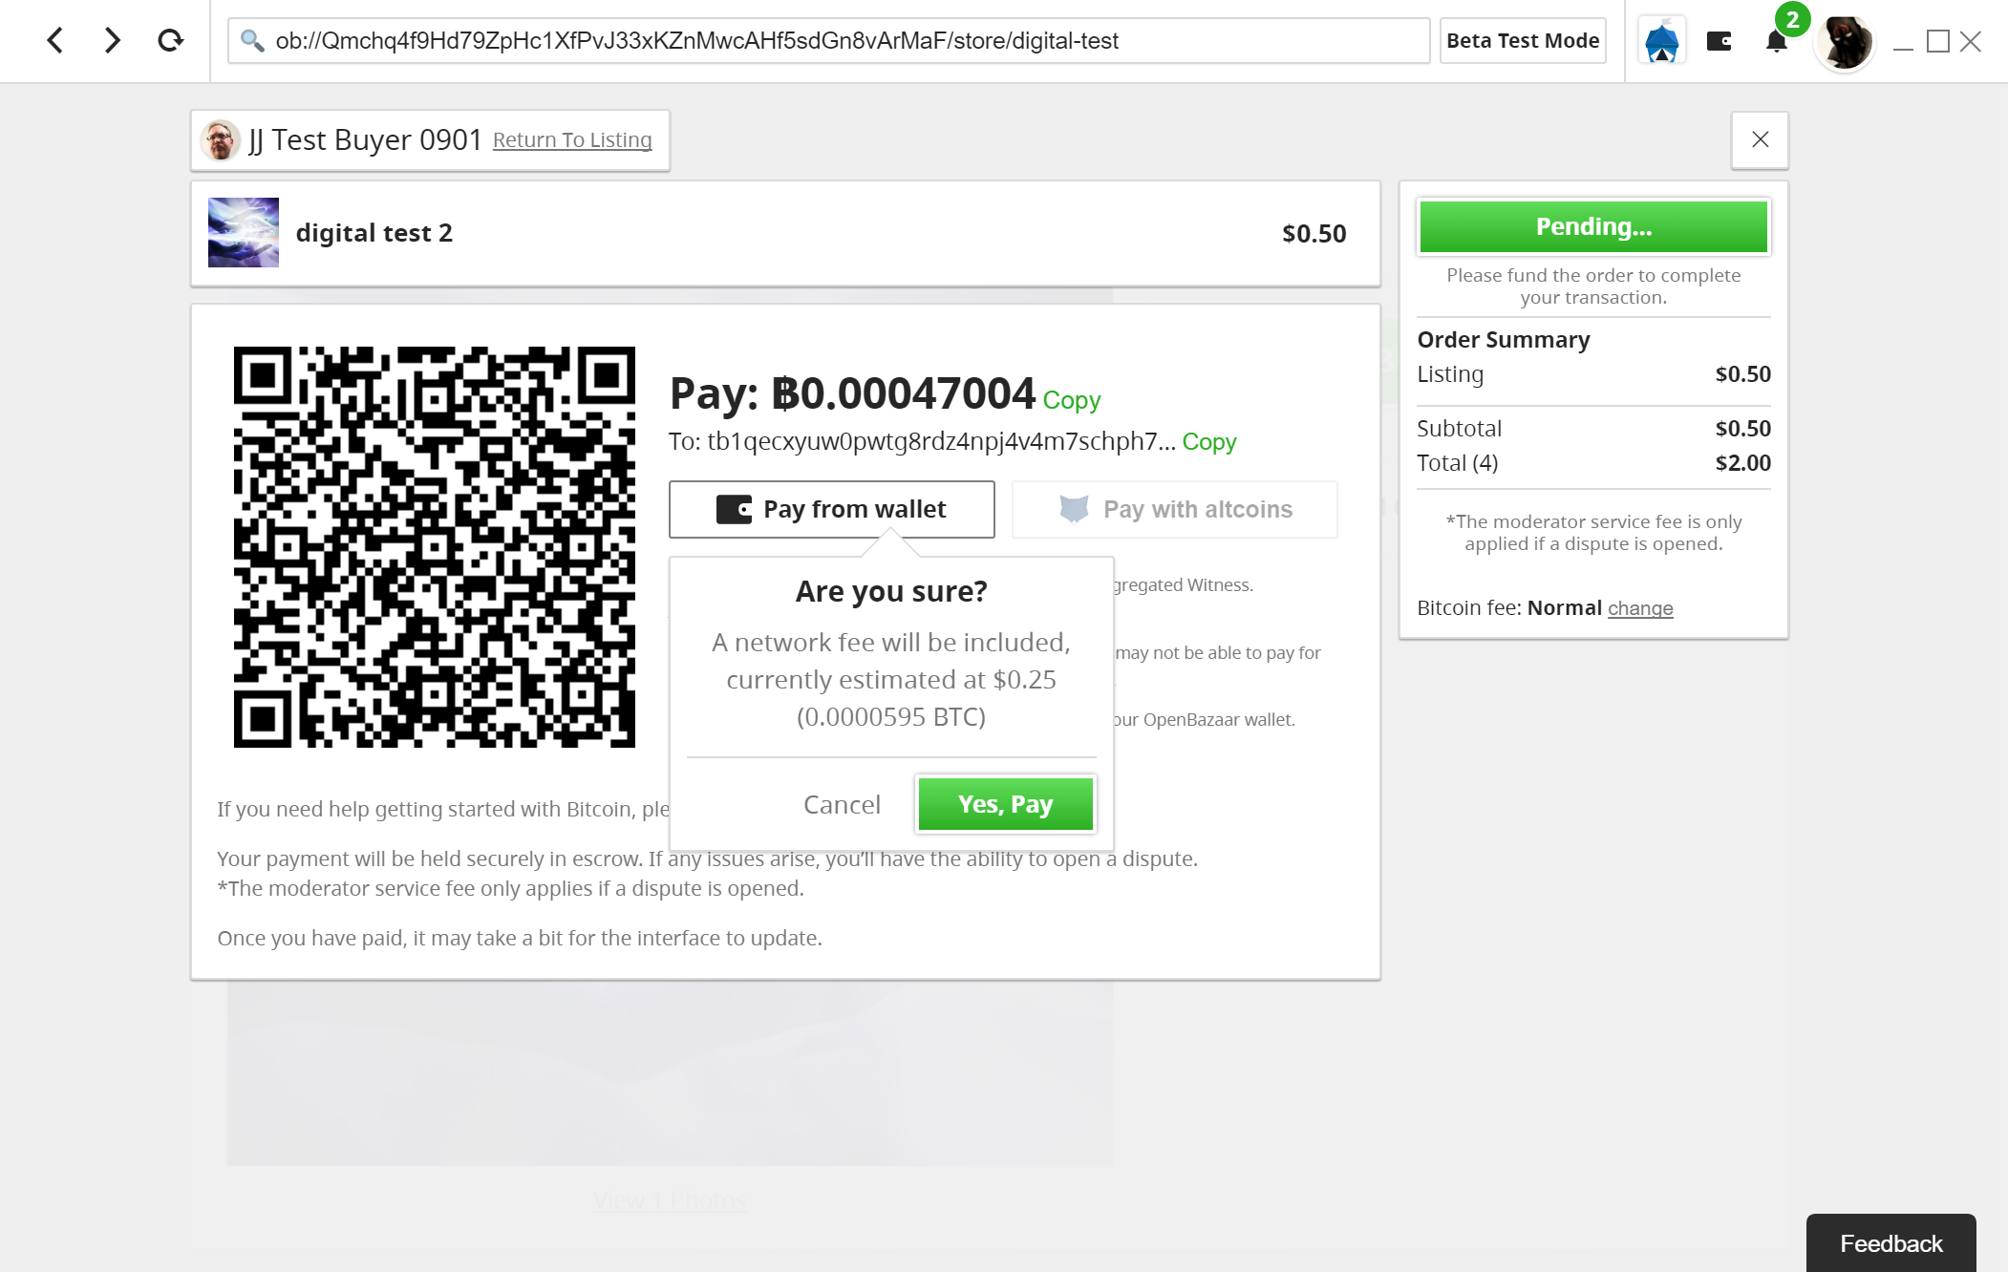Confirm payment with Yes, Pay button
Viewport: 2008px width, 1272px height.
click(x=1005, y=804)
